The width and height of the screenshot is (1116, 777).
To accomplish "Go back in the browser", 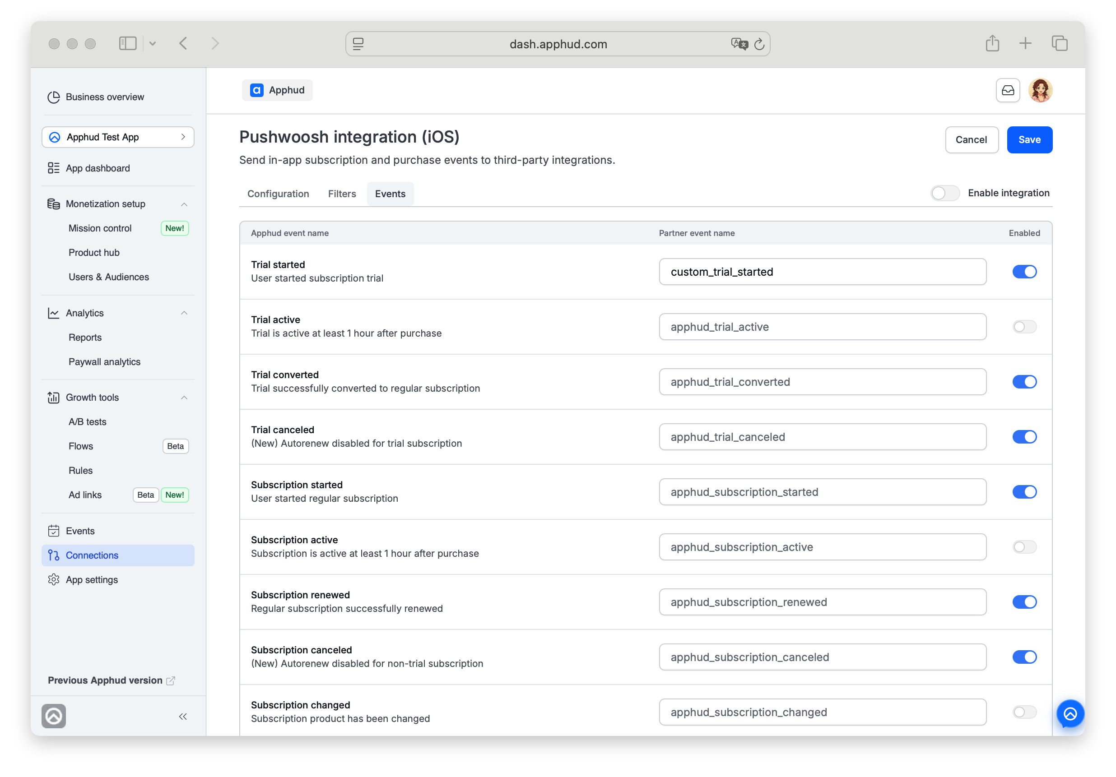I will coord(183,44).
